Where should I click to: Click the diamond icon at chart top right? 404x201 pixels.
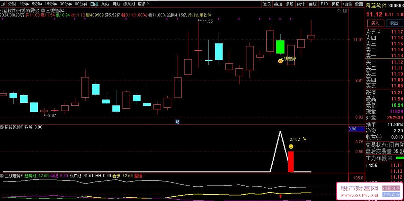point(339,11)
